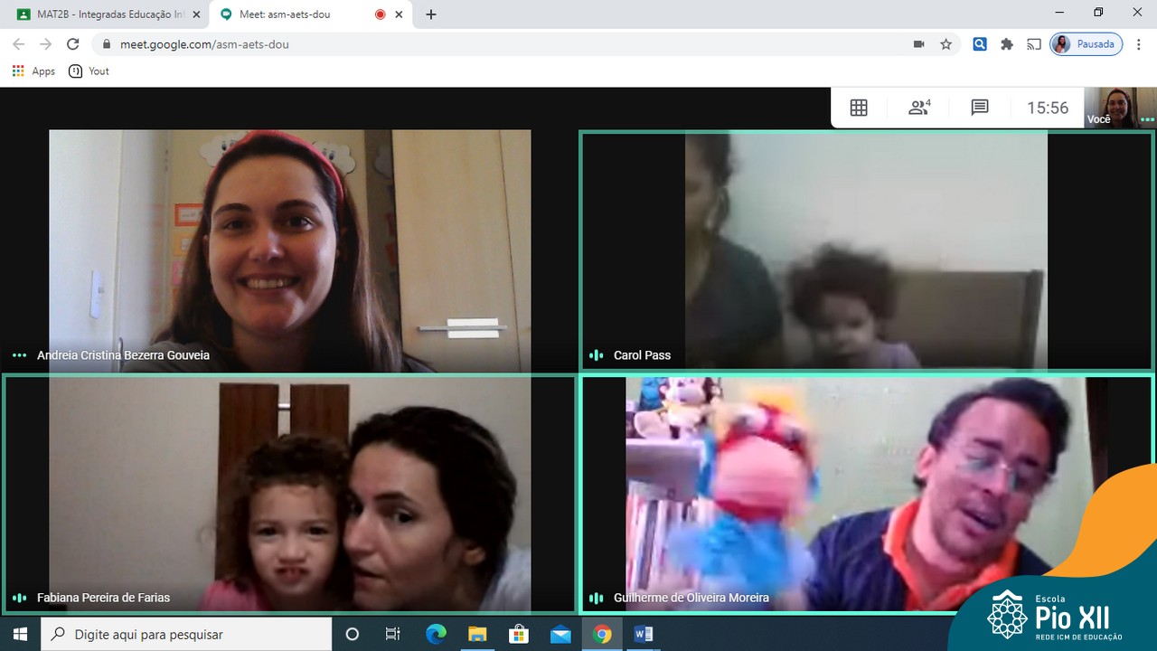This screenshot has height=651, width=1157.
Task: Show the participants list icon
Action: (x=919, y=108)
